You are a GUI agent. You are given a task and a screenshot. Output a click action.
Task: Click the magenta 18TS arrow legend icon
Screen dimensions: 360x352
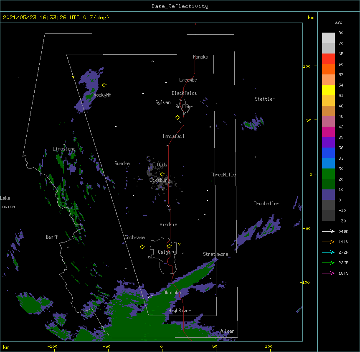point(328,273)
